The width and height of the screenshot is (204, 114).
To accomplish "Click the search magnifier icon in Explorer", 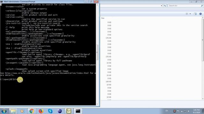I will point(202,6).
